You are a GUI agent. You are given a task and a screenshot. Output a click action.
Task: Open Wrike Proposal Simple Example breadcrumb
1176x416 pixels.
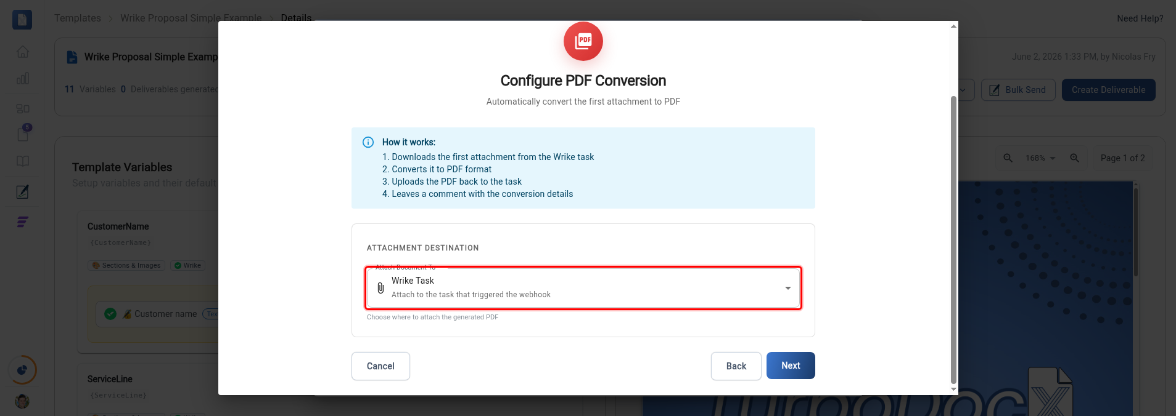click(191, 18)
